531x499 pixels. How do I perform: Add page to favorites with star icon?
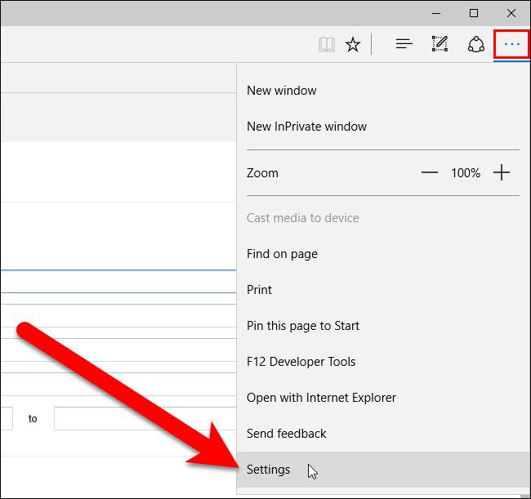coord(353,45)
